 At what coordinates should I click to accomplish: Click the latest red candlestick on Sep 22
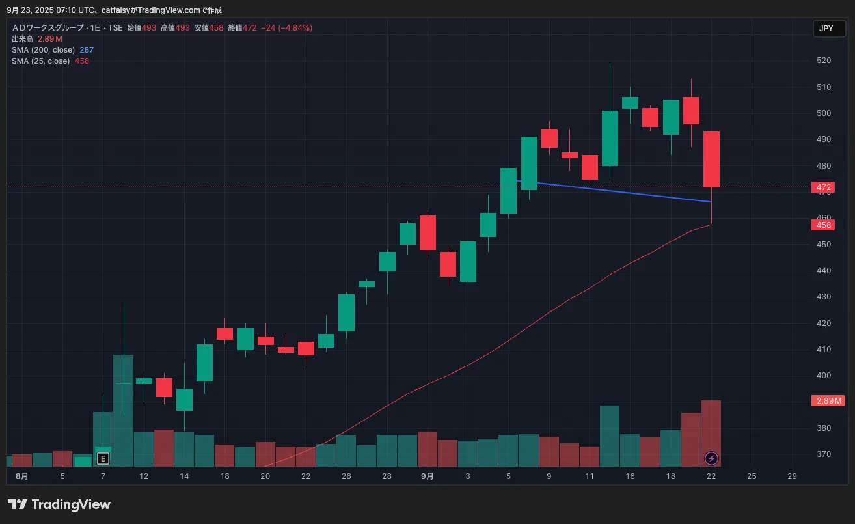pyautogui.click(x=711, y=159)
